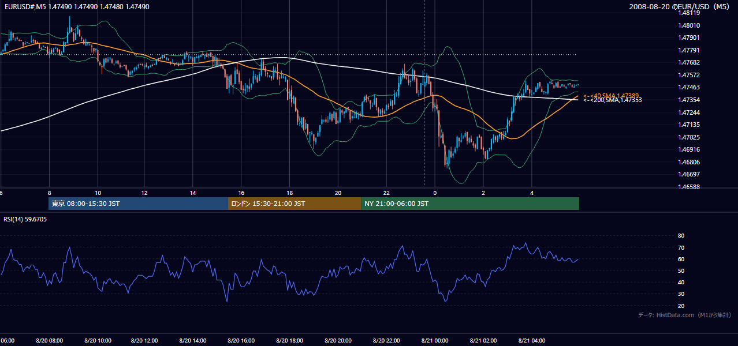Select the 東京 08:00-15:30 JST session bar
The width and height of the screenshot is (738, 346).
(139, 204)
